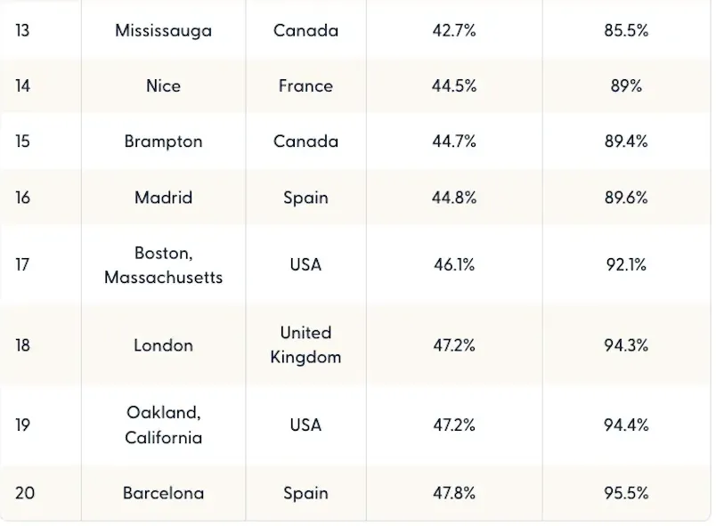This screenshot has width=716, height=526.
Task: Click the France country cell
Action: click(305, 85)
